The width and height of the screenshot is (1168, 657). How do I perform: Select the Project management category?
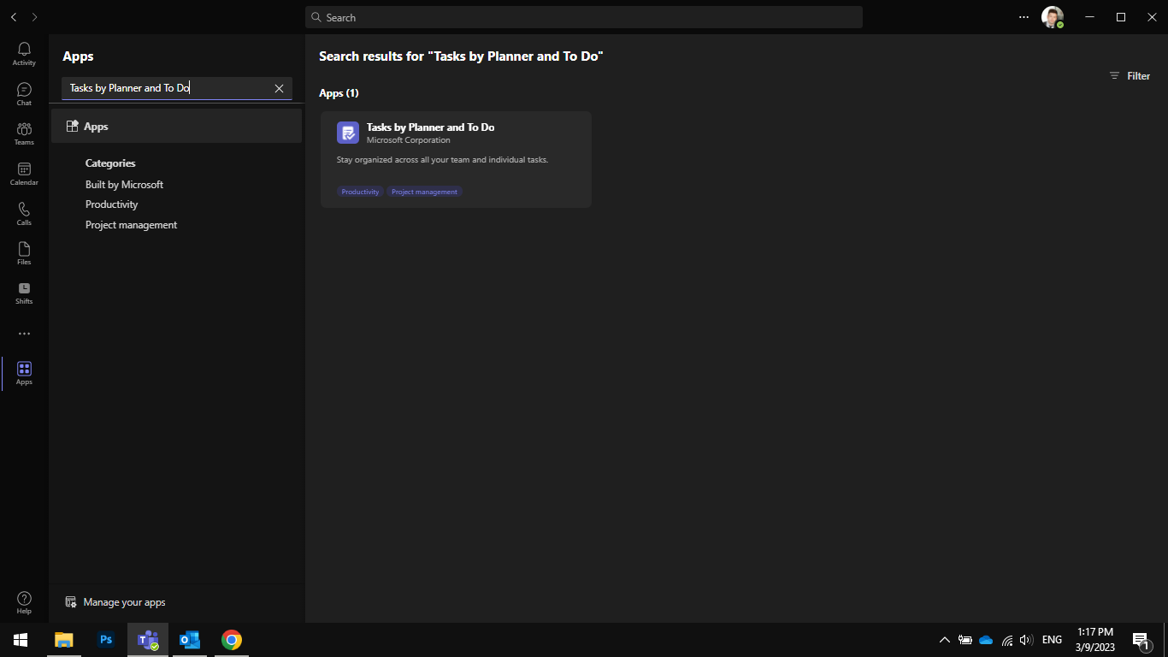coord(131,225)
